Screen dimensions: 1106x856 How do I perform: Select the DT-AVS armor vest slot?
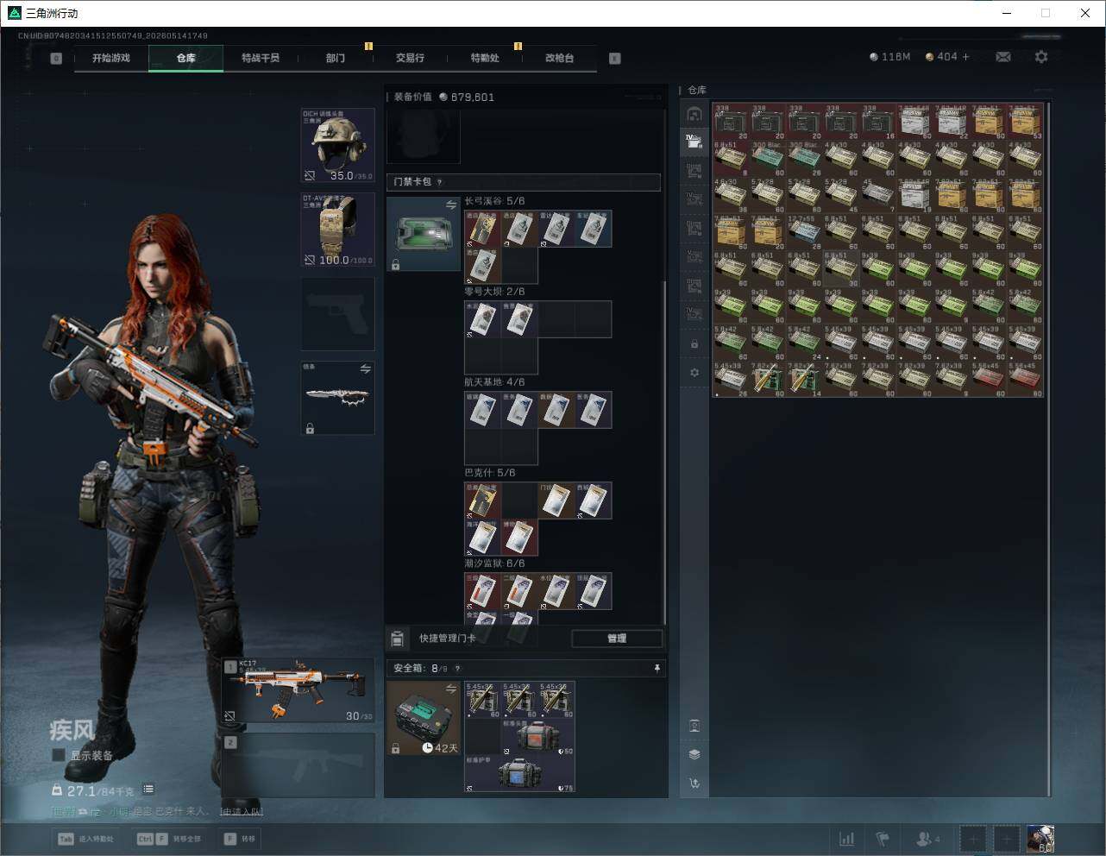point(337,230)
